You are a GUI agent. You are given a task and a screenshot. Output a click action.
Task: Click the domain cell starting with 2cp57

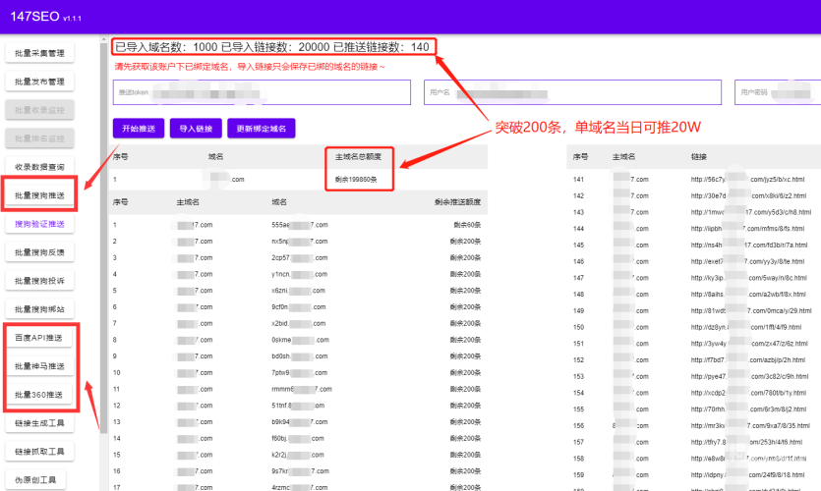click(300, 258)
